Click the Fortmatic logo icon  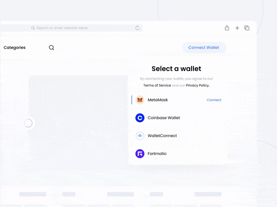coord(140,154)
